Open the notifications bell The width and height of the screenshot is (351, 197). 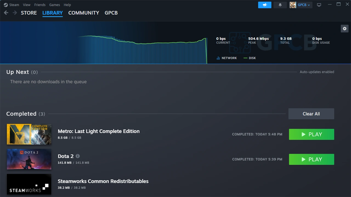pyautogui.click(x=280, y=5)
